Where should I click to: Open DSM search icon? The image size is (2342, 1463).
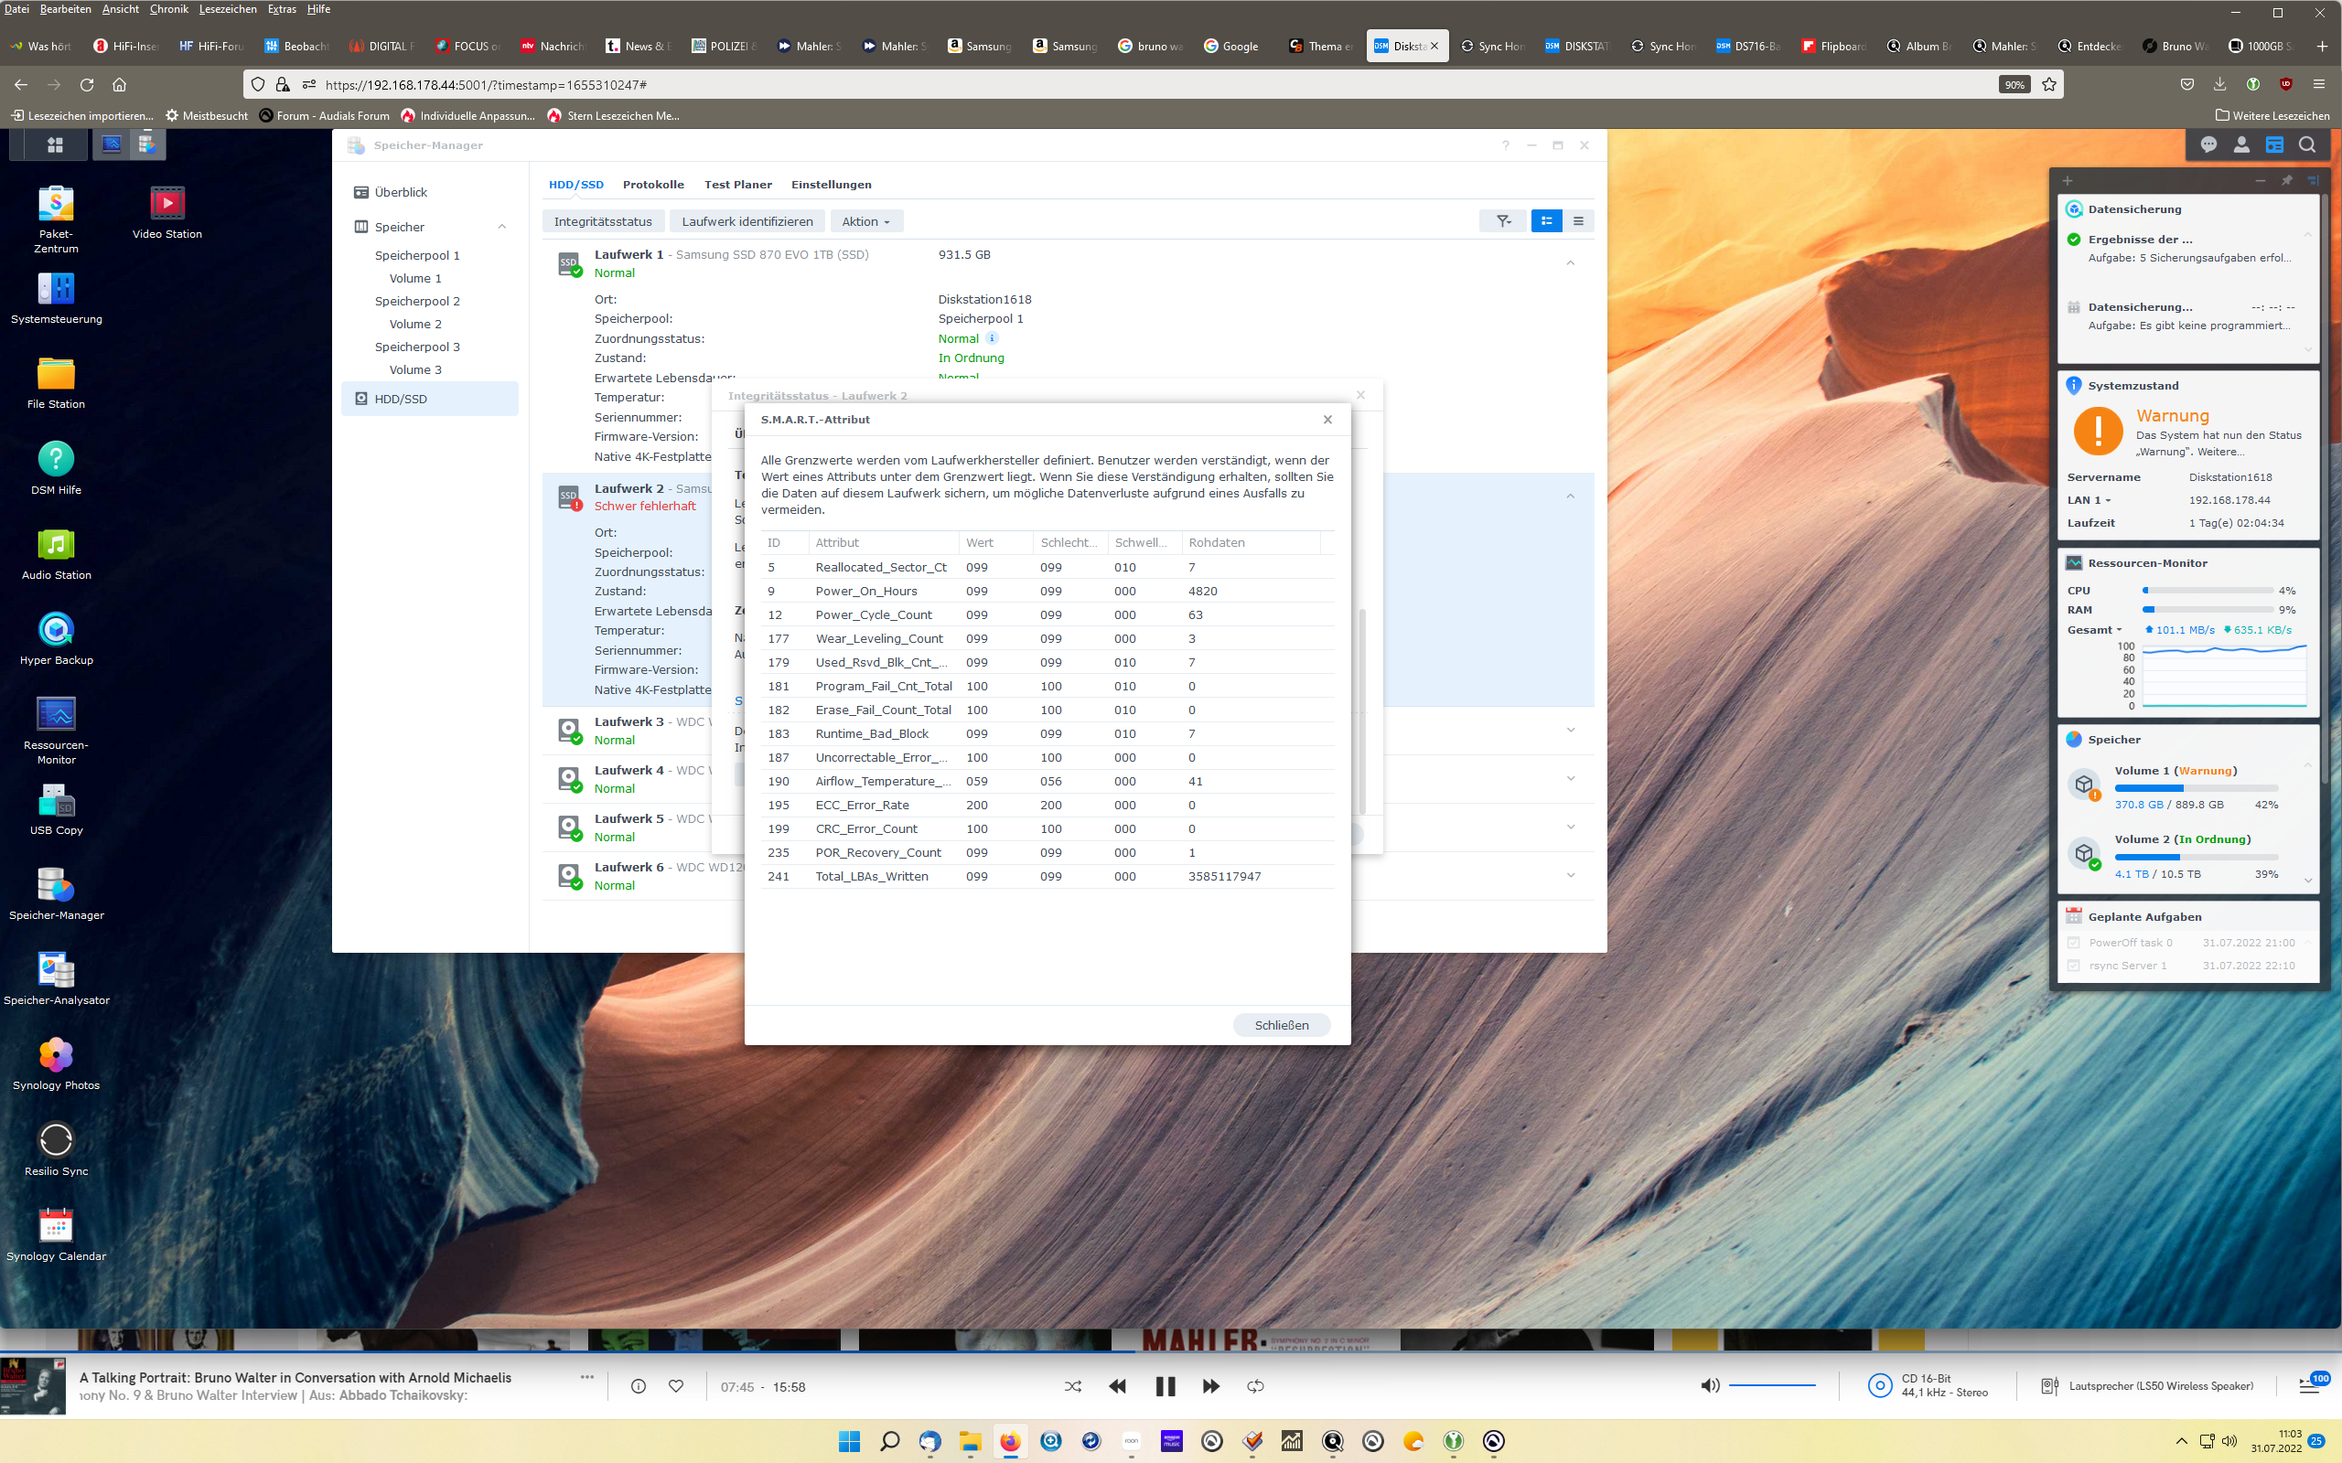(x=2307, y=144)
